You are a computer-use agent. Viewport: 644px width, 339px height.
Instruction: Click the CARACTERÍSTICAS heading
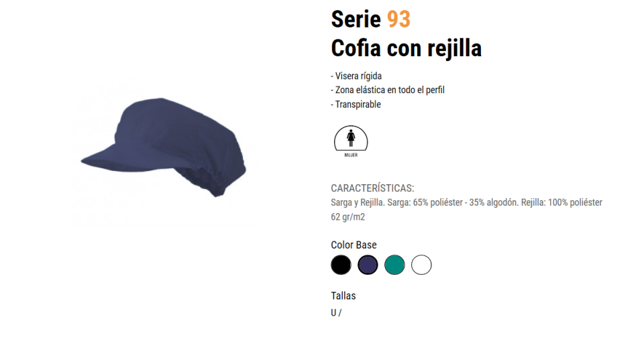[x=372, y=188]
